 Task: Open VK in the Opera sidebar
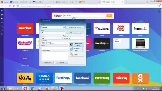click(x=2, y=18)
